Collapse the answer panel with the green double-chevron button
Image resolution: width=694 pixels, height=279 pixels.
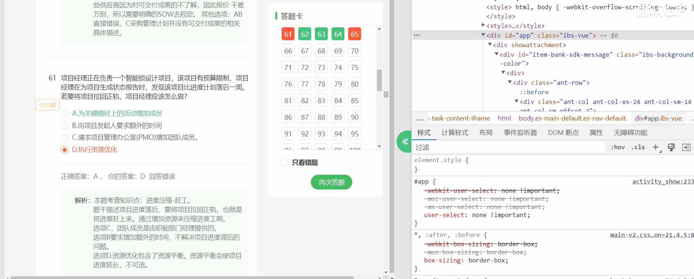point(405,142)
